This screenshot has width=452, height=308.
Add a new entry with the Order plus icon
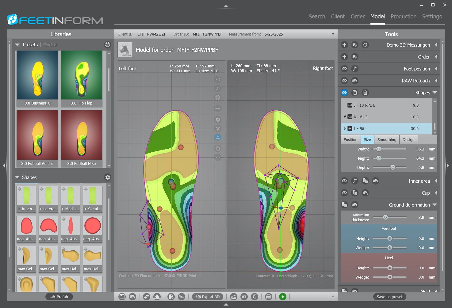(344, 57)
